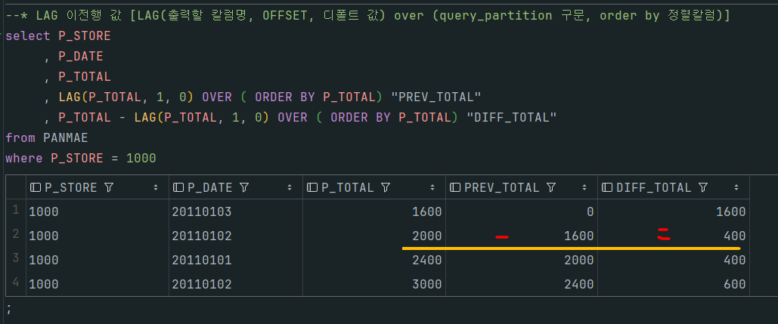
Task: Select the P_DATE column header
Action: coord(236,187)
